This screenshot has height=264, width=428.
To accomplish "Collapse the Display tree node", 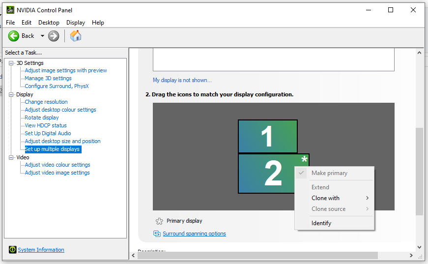I will coord(12,94).
